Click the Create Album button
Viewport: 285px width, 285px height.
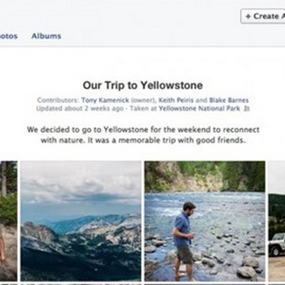coord(264,16)
